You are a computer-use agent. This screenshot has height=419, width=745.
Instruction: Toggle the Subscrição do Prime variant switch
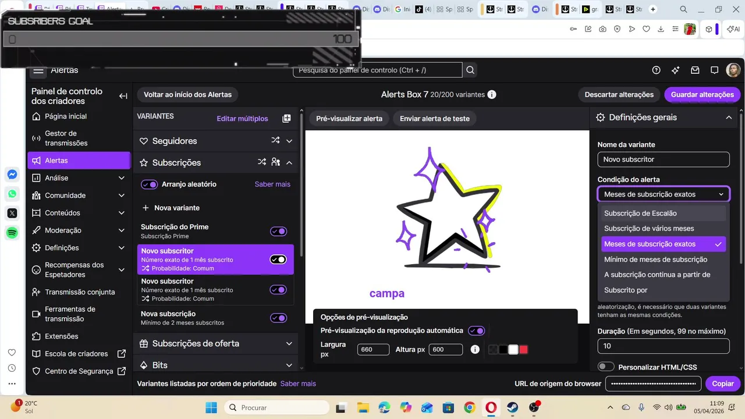(x=278, y=231)
